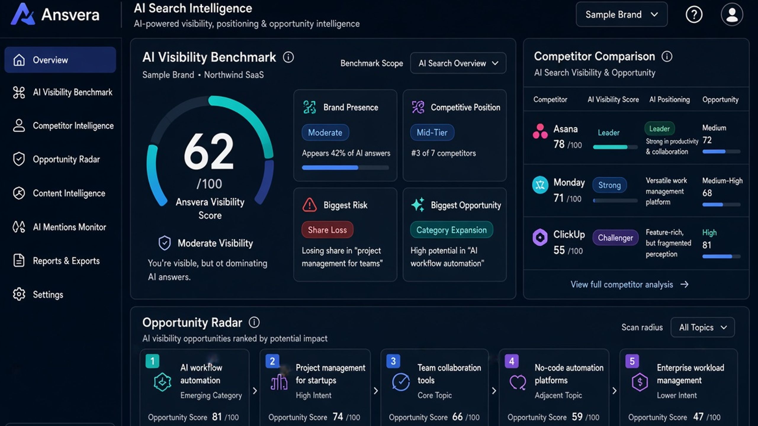Image resolution: width=758 pixels, height=426 pixels.
Task: Click info icon beside AI Visibility Benchmark title
Action: point(288,57)
